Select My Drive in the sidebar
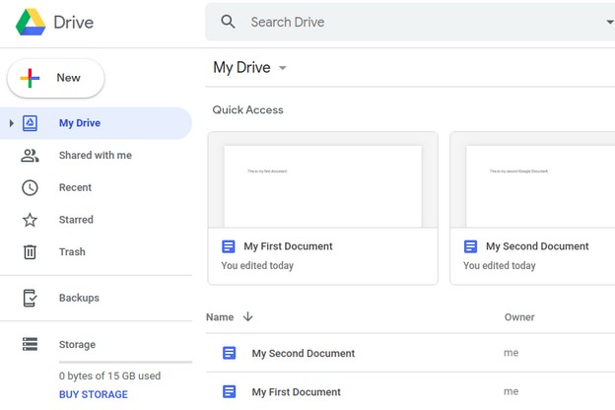615x410 pixels. tap(96, 123)
